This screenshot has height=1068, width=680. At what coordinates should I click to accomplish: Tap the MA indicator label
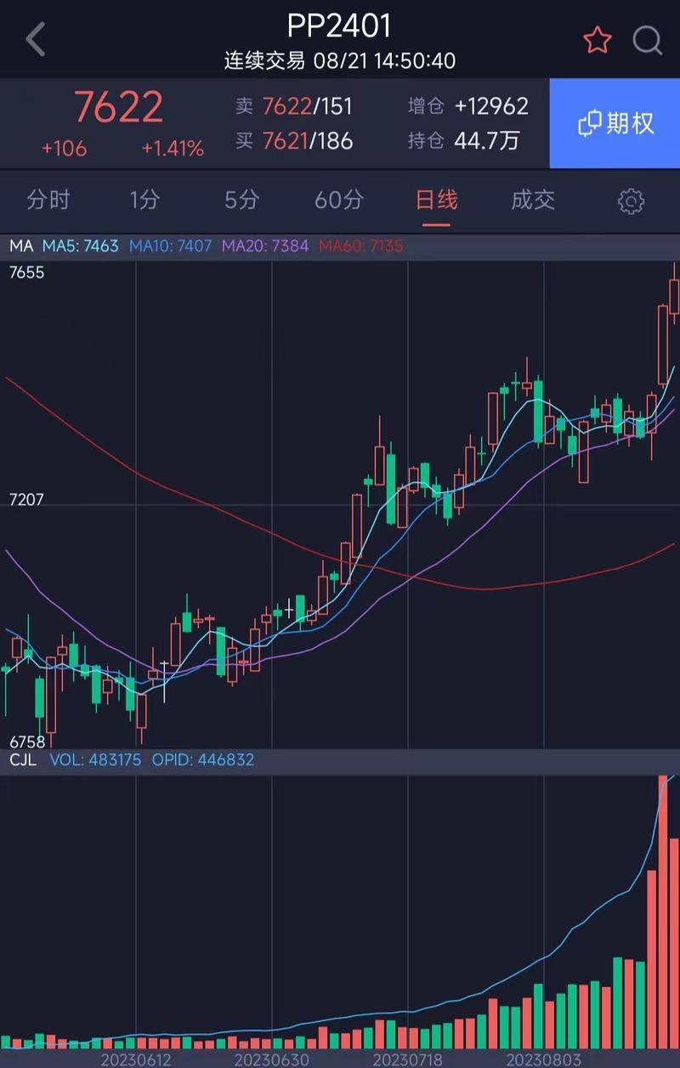click(21, 247)
